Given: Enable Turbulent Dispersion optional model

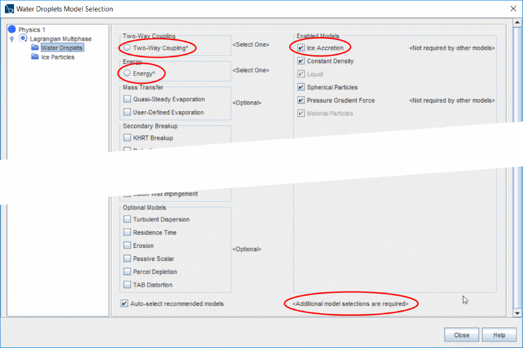Looking at the screenshot, I should coord(127,219).
